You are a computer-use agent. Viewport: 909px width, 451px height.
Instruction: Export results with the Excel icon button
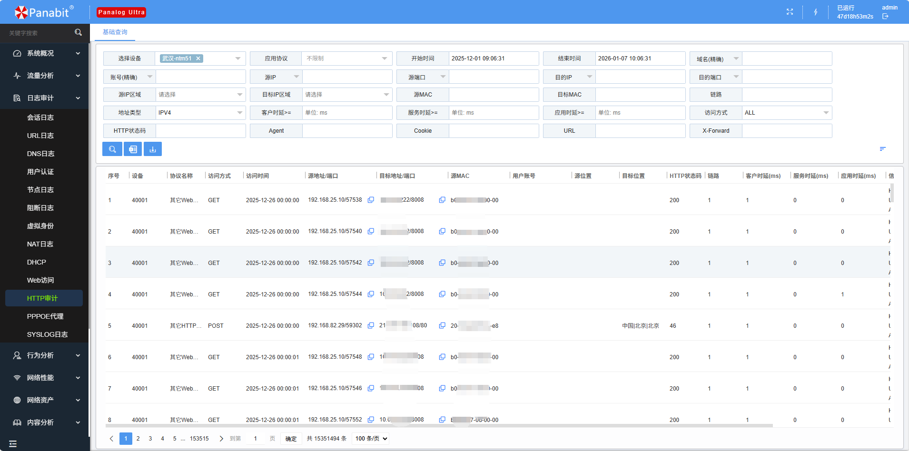pos(133,149)
